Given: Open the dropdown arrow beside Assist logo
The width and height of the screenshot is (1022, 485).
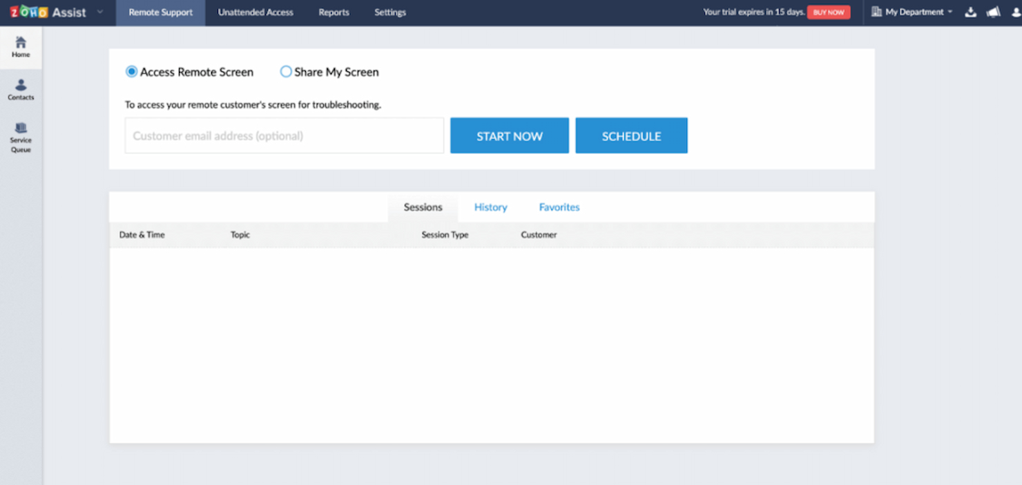Looking at the screenshot, I should tap(99, 12).
